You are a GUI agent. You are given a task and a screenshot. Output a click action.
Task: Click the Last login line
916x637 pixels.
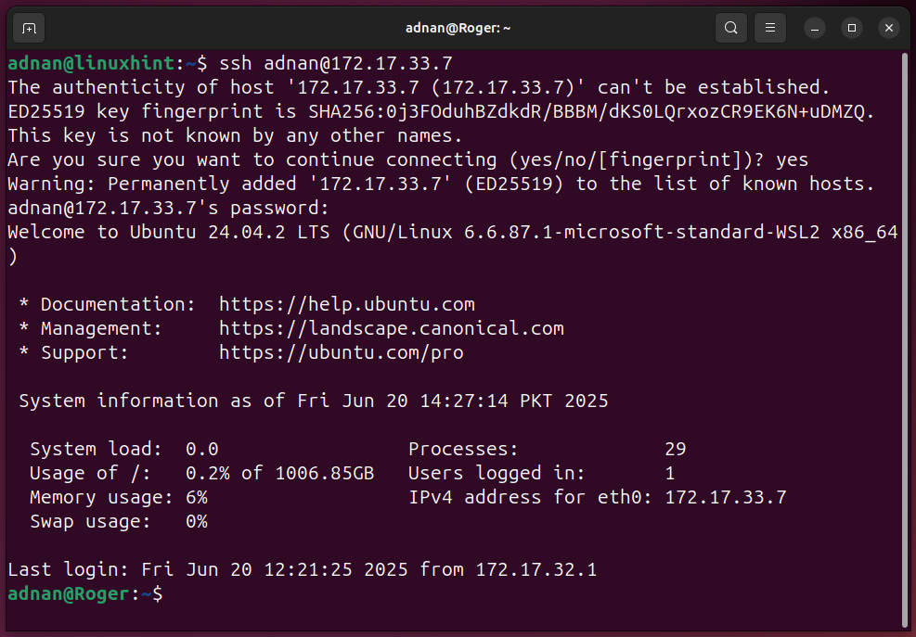[x=302, y=569]
